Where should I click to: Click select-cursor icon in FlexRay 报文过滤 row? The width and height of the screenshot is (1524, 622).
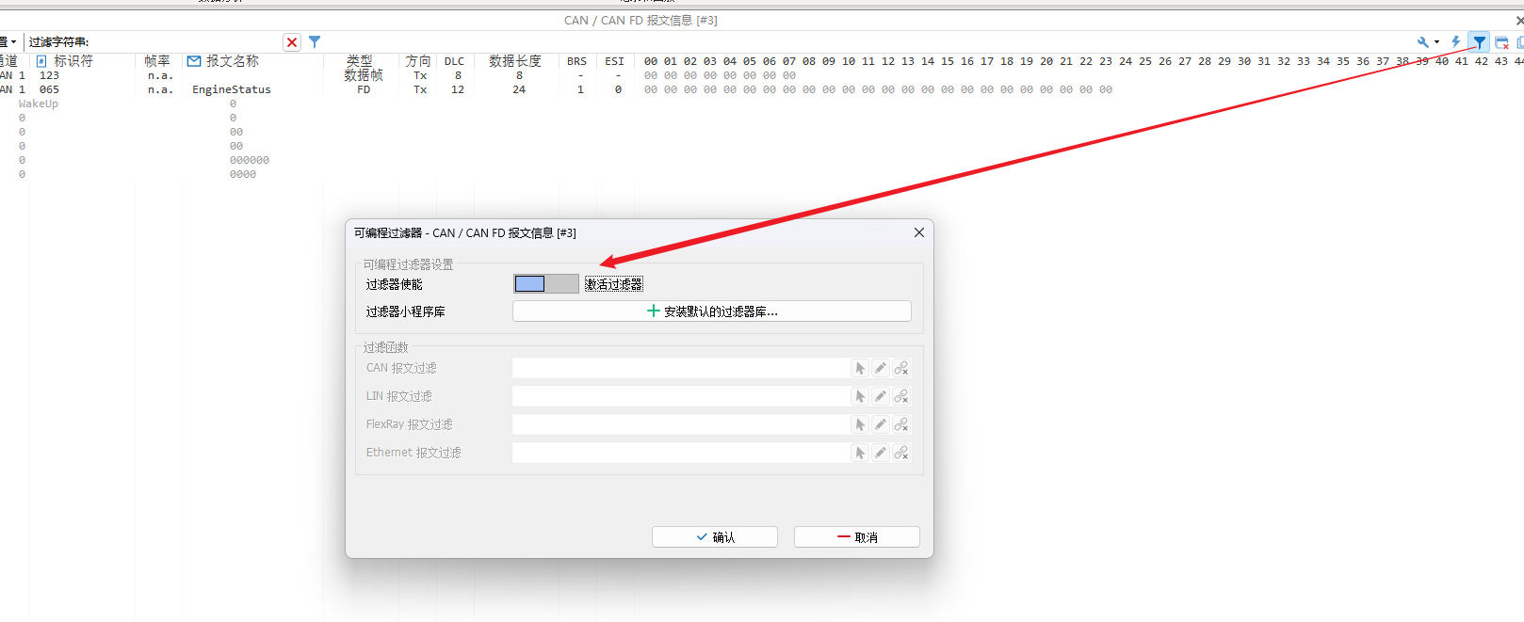click(860, 424)
